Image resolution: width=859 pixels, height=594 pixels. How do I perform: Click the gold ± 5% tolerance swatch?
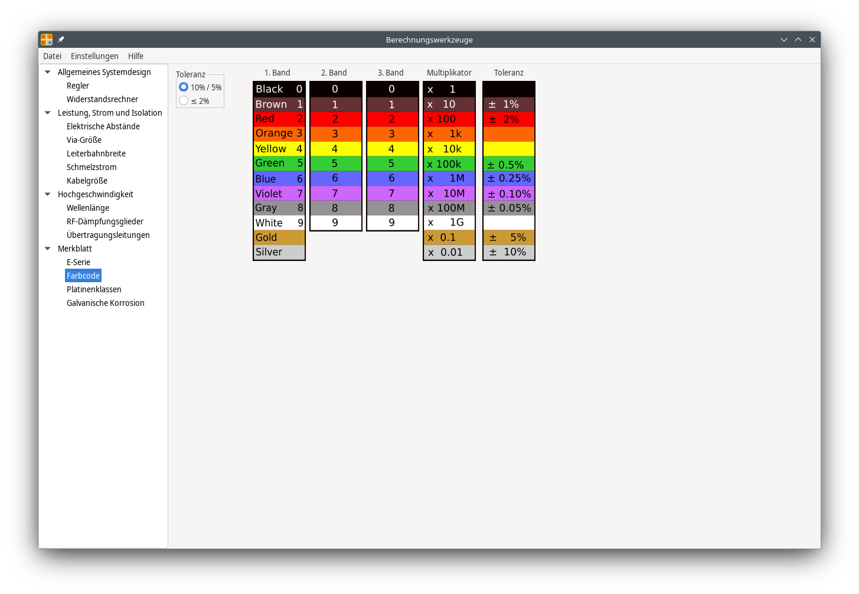[508, 237]
